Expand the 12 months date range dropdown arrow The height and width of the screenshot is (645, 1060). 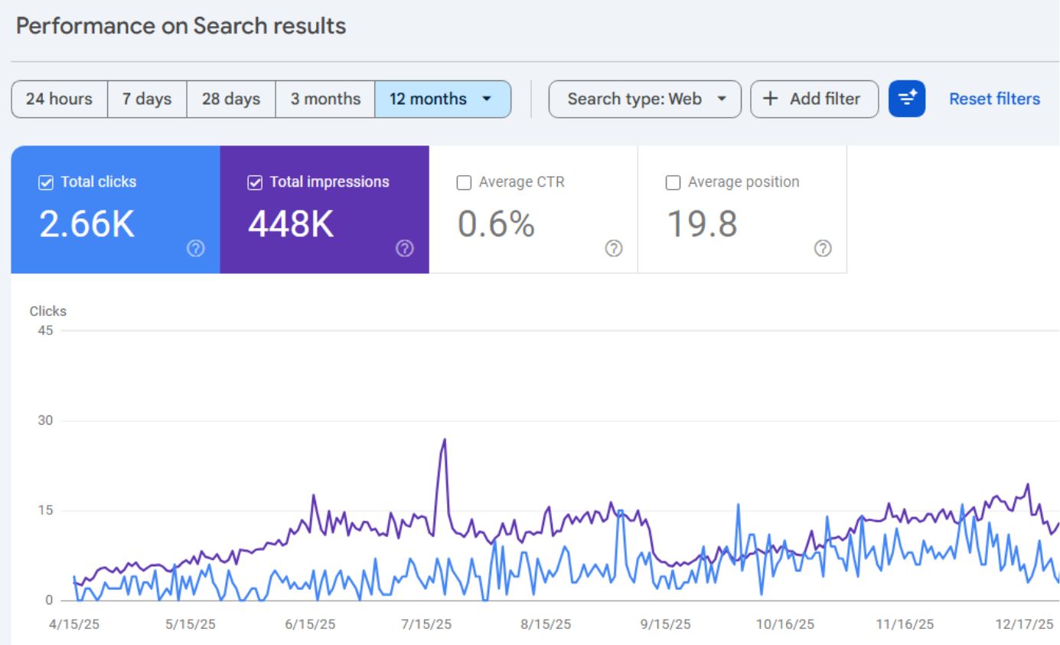tap(487, 99)
